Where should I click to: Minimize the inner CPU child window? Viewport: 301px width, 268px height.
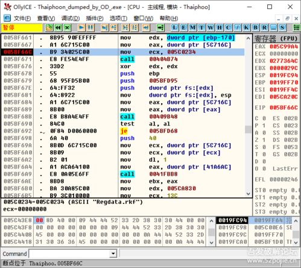(x=279, y=19)
